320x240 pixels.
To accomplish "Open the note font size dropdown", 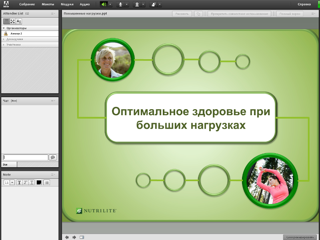I will click(x=12, y=182).
